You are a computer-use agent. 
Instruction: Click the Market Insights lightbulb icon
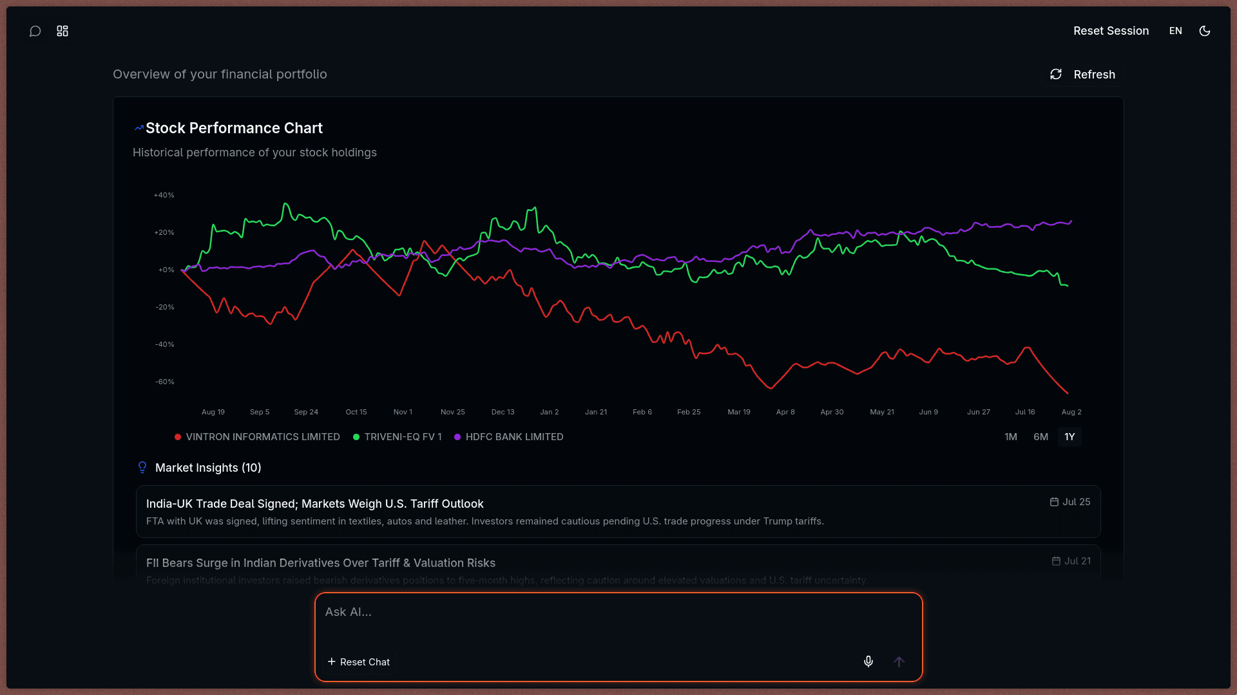142,468
